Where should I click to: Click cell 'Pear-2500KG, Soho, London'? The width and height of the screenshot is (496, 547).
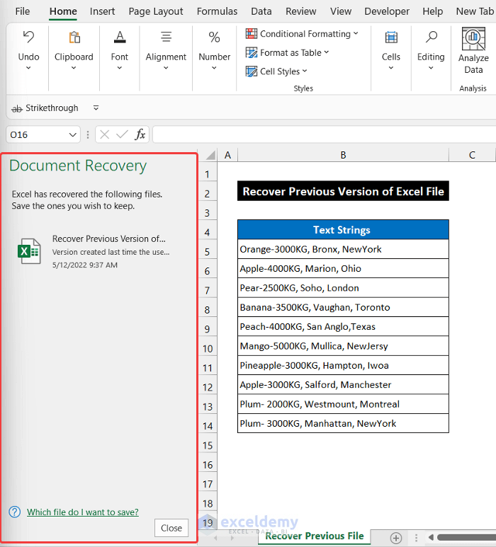coord(343,288)
